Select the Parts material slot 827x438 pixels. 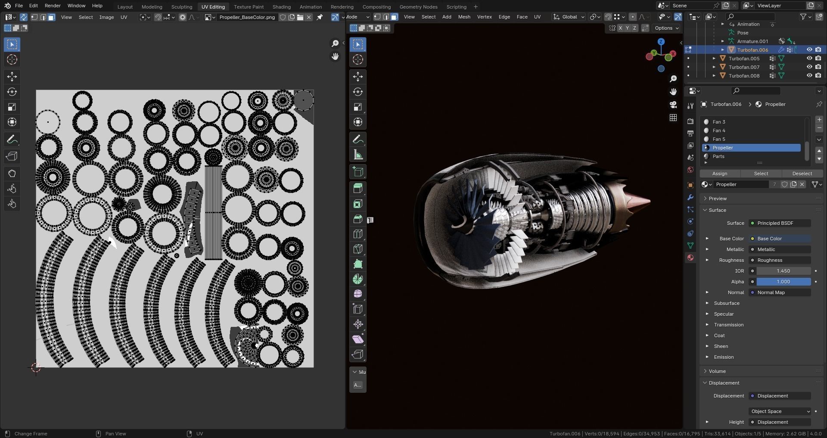(751, 156)
